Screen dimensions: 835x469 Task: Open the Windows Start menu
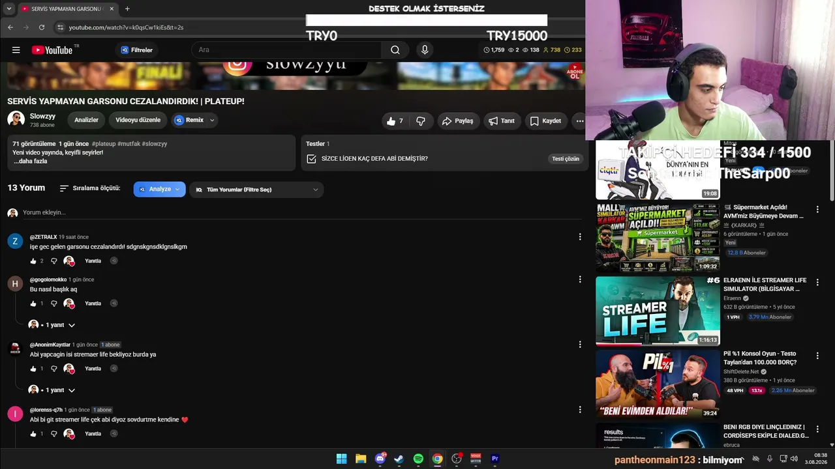(x=342, y=459)
